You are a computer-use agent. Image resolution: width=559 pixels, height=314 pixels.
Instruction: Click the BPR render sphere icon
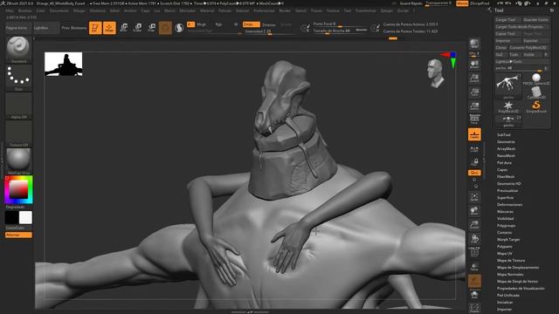474,44
